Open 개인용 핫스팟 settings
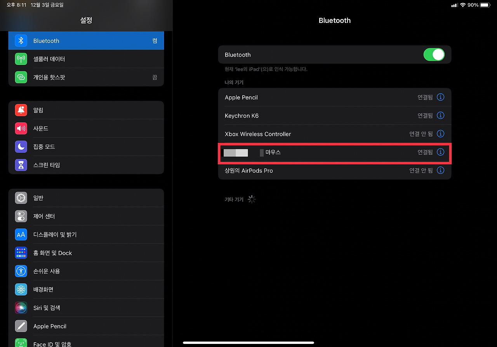Image resolution: width=497 pixels, height=347 pixels. (x=86, y=77)
